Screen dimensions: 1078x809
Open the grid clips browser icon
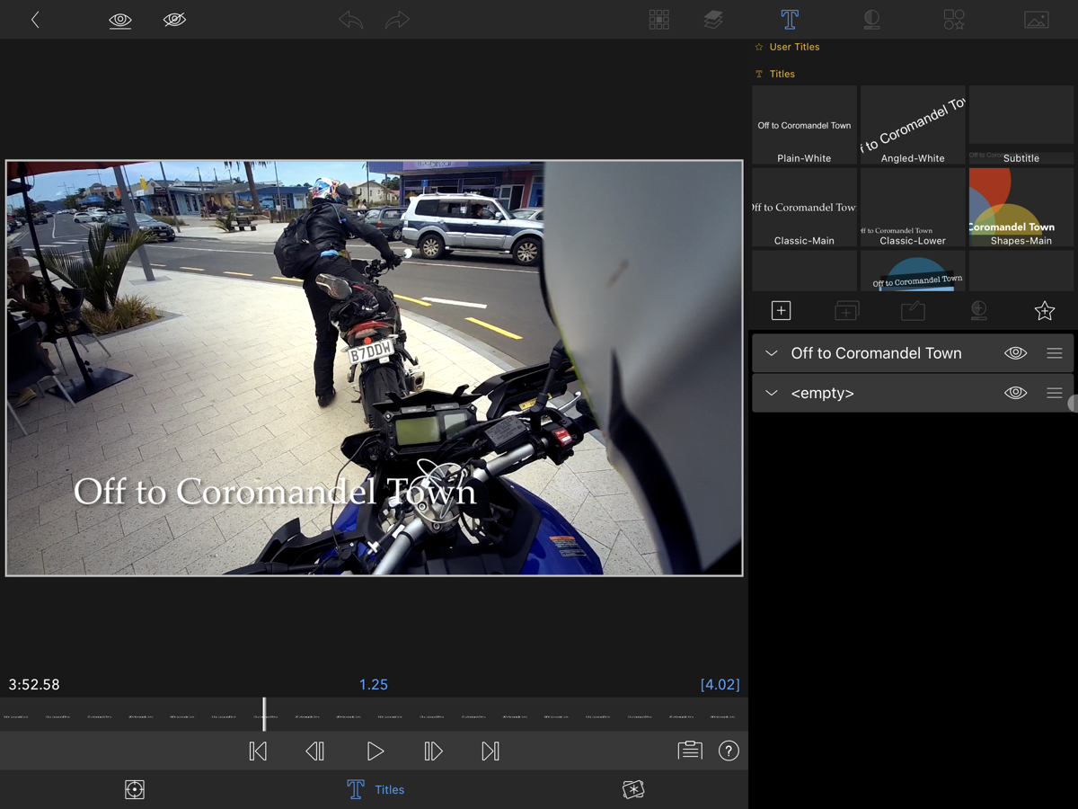tap(659, 20)
